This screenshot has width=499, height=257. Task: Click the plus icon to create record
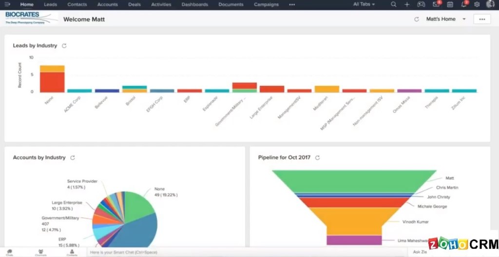407,4
